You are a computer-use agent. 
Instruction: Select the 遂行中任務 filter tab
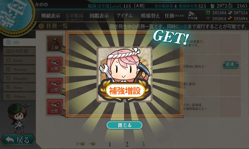click(19, 51)
